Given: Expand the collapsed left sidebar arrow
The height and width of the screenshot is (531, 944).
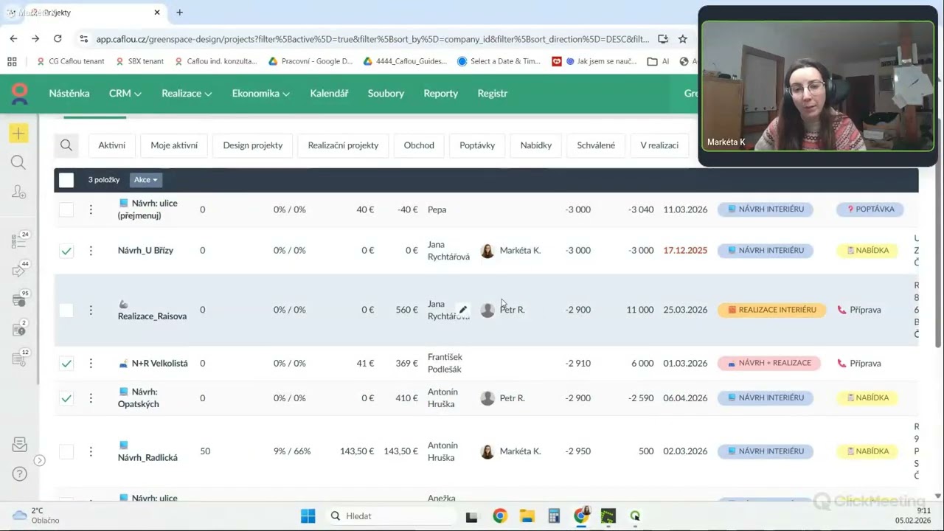Looking at the screenshot, I should click(x=40, y=460).
